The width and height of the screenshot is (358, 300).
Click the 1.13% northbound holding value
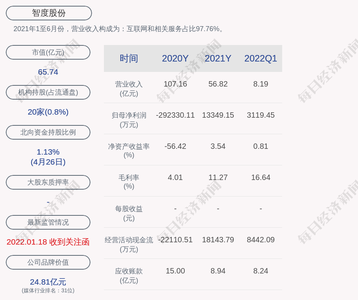tap(48, 152)
